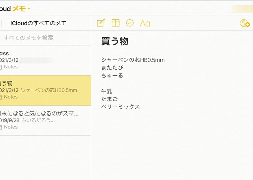This screenshot has width=253, height=180.
Task: Open the note starting with 月末になると気になる
Action: pos(41,114)
